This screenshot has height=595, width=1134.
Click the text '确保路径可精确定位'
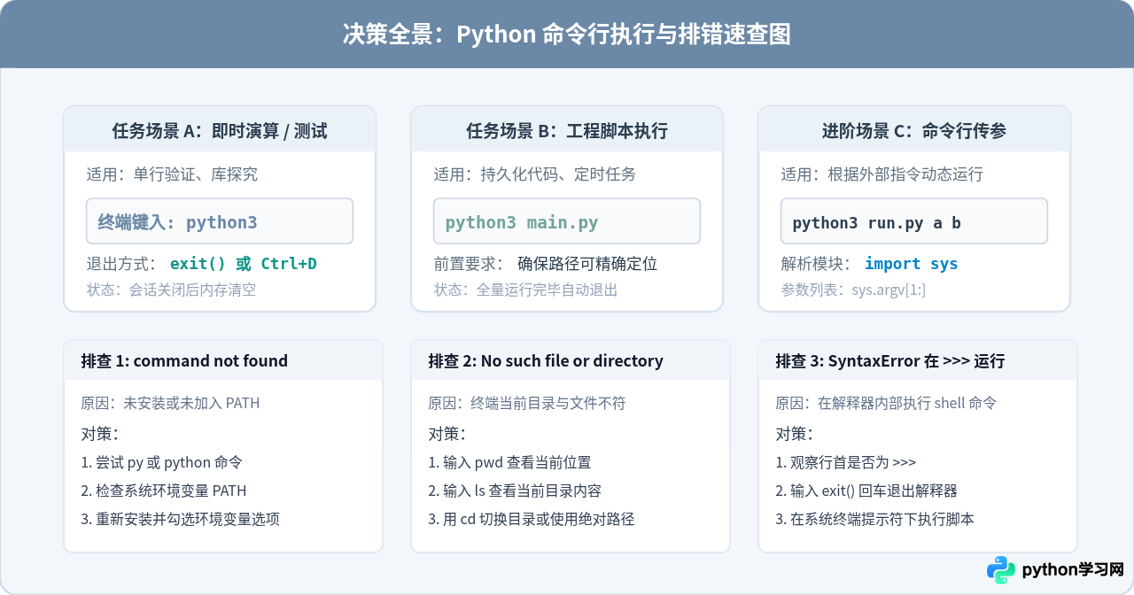point(587,264)
